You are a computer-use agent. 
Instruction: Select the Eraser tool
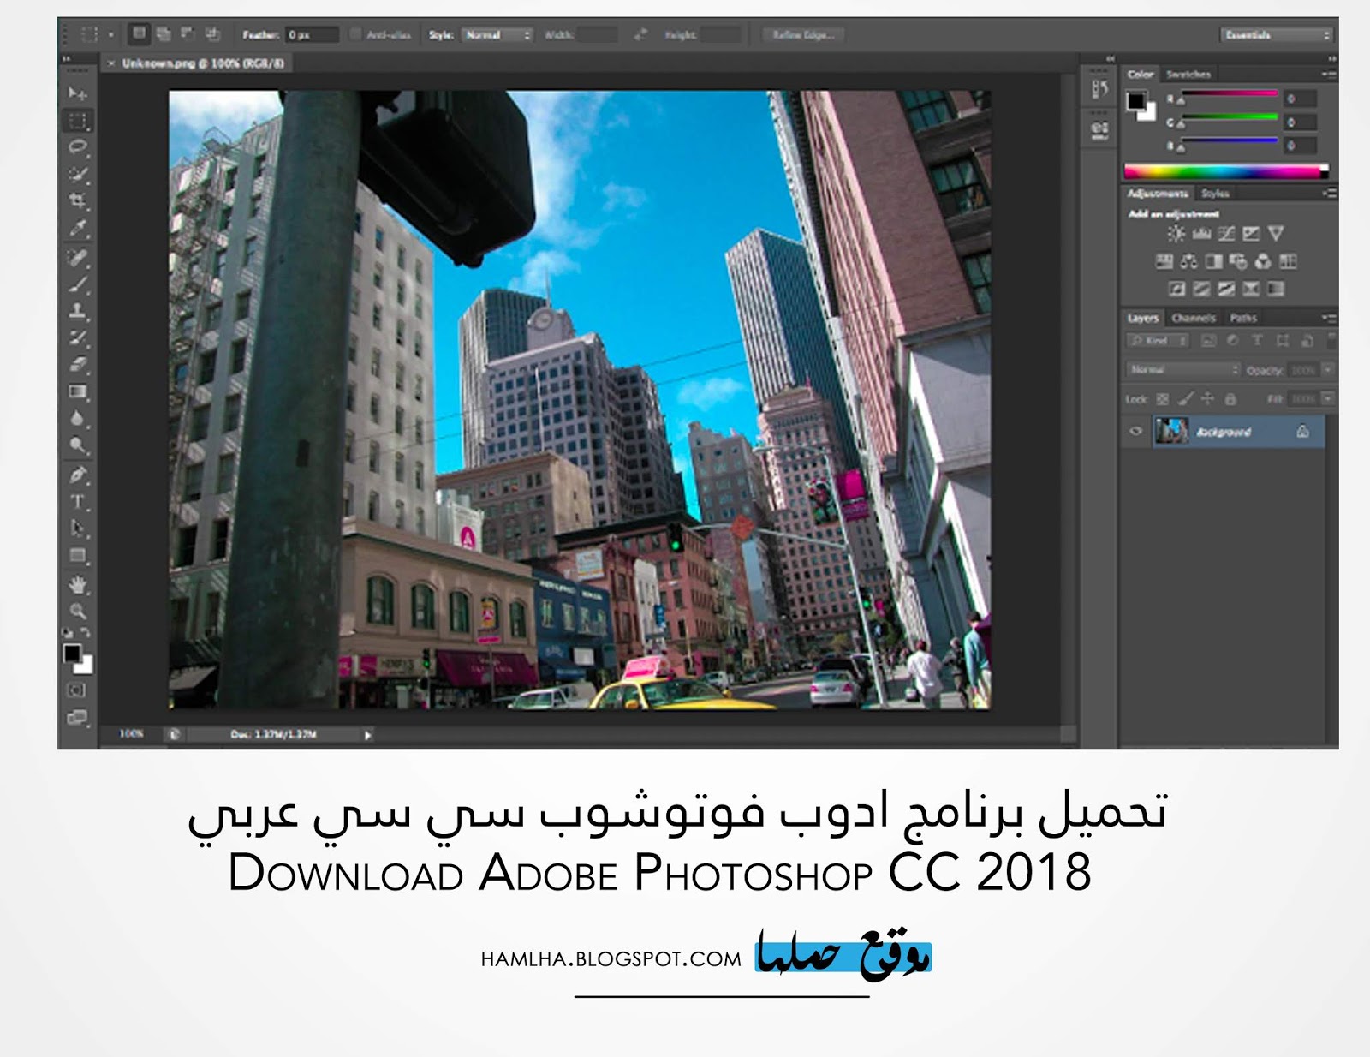click(78, 364)
